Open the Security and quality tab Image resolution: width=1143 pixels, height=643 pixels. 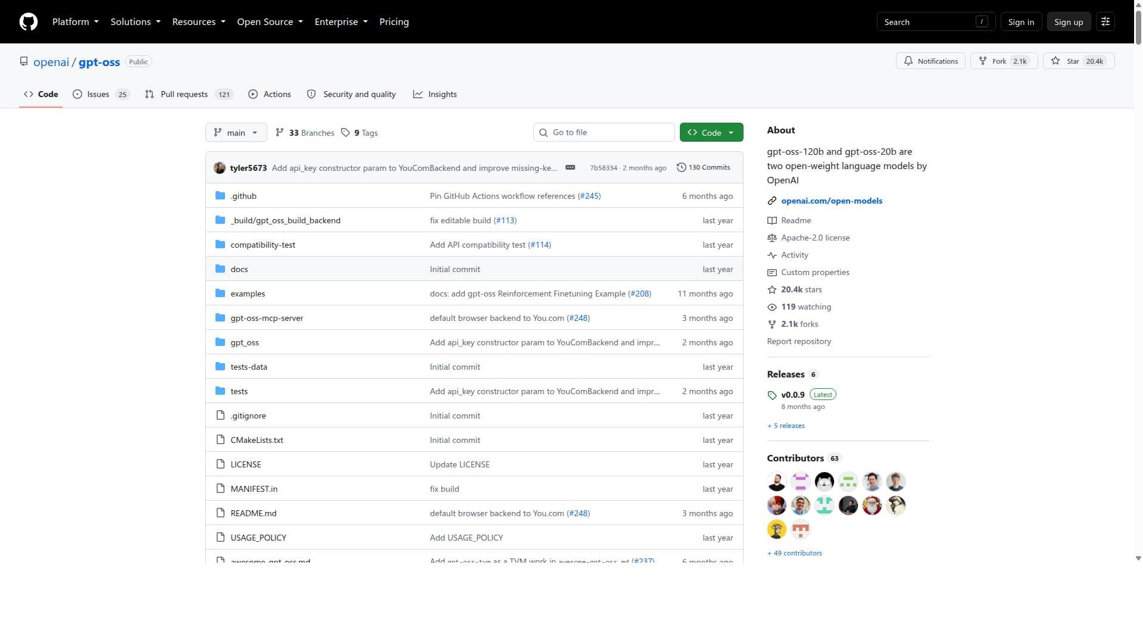(351, 94)
